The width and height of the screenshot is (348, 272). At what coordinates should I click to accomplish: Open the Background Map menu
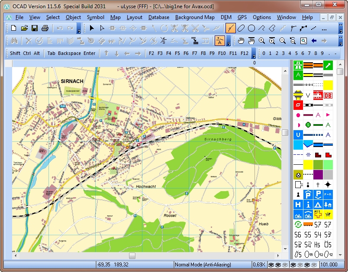pyautogui.click(x=195, y=17)
